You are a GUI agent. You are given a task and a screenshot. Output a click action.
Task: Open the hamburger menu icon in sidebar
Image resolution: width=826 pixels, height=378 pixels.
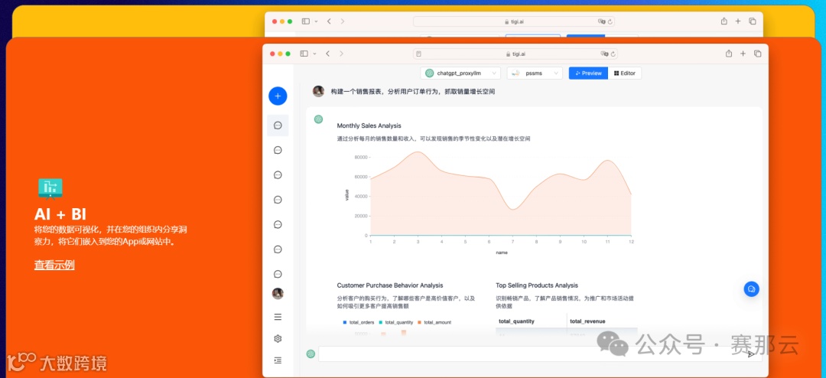coord(278,317)
